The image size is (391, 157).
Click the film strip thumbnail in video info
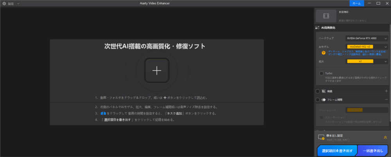326,16
